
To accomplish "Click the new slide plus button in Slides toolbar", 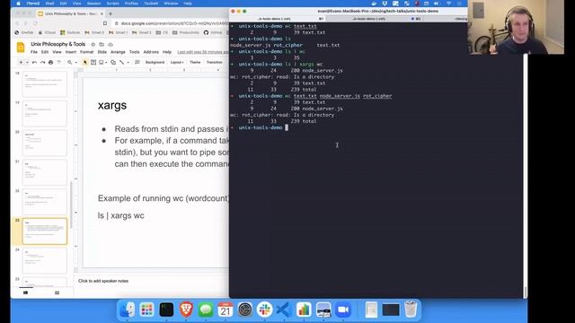I will click(21, 63).
